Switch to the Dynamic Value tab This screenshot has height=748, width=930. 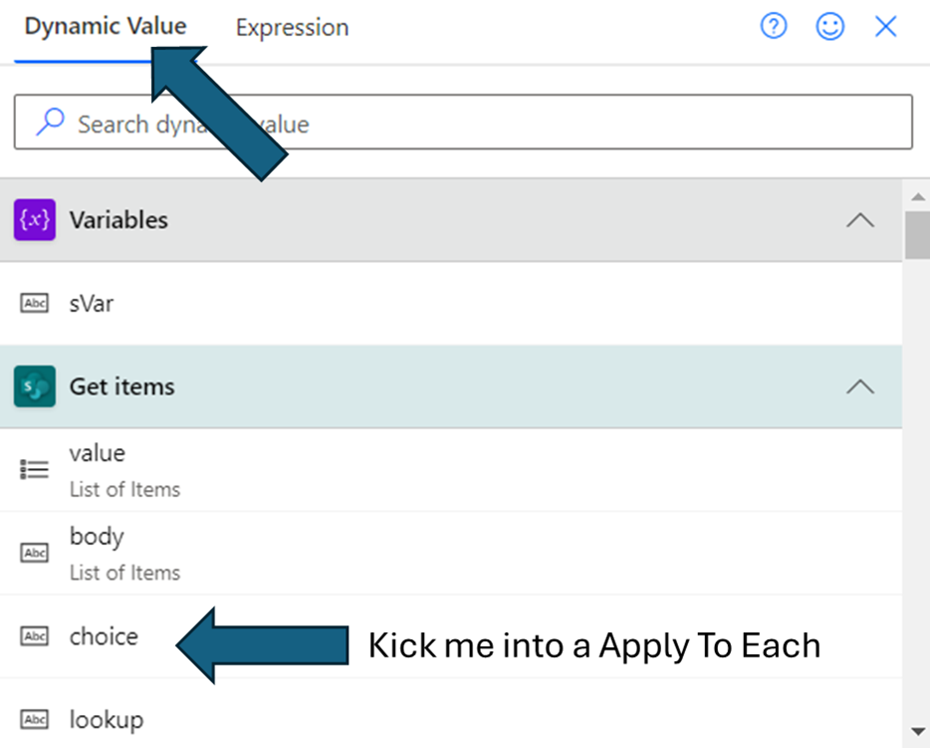pos(105,27)
